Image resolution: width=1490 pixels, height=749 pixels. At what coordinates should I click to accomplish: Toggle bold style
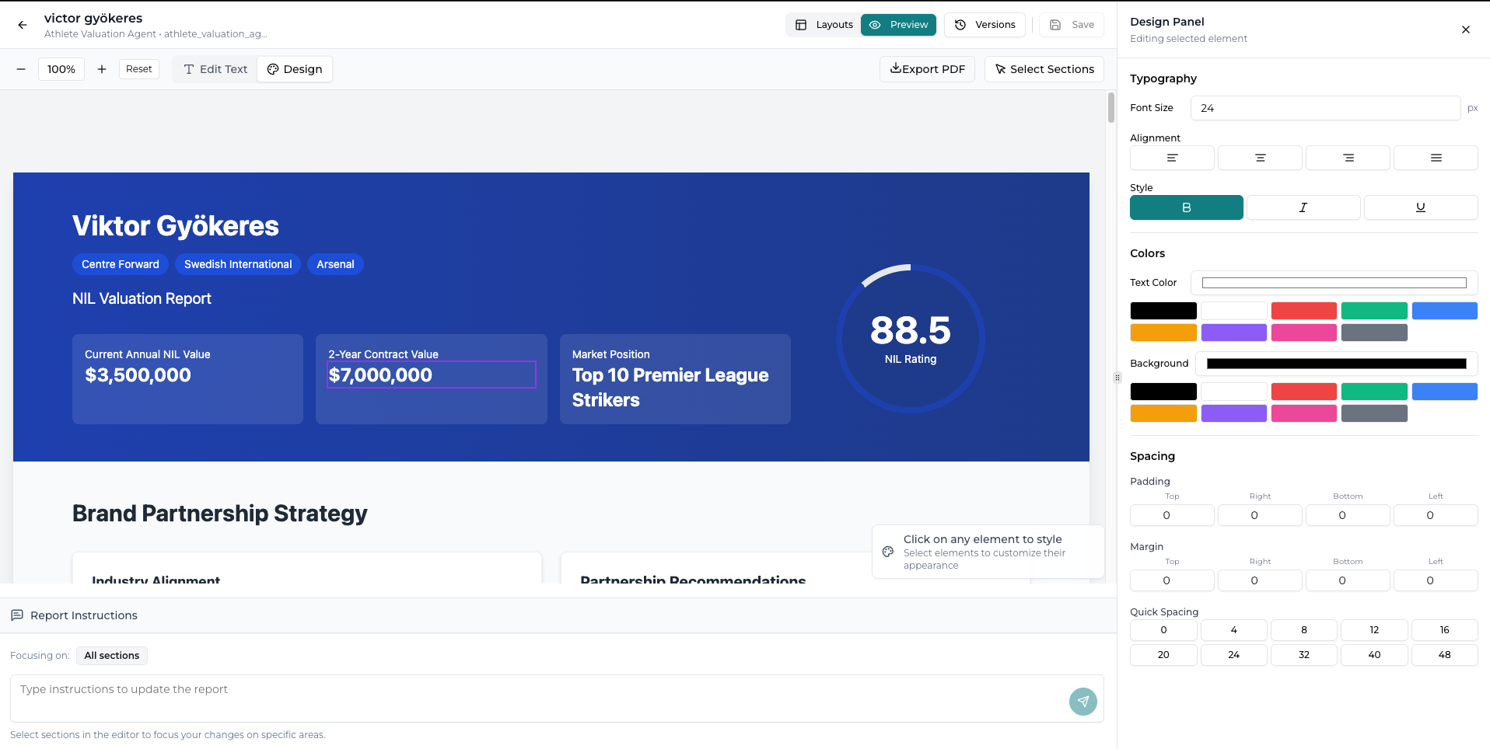pos(1186,207)
